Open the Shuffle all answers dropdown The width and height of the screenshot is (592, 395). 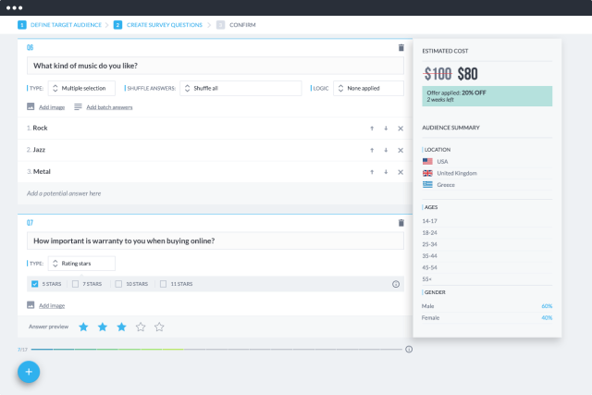240,89
